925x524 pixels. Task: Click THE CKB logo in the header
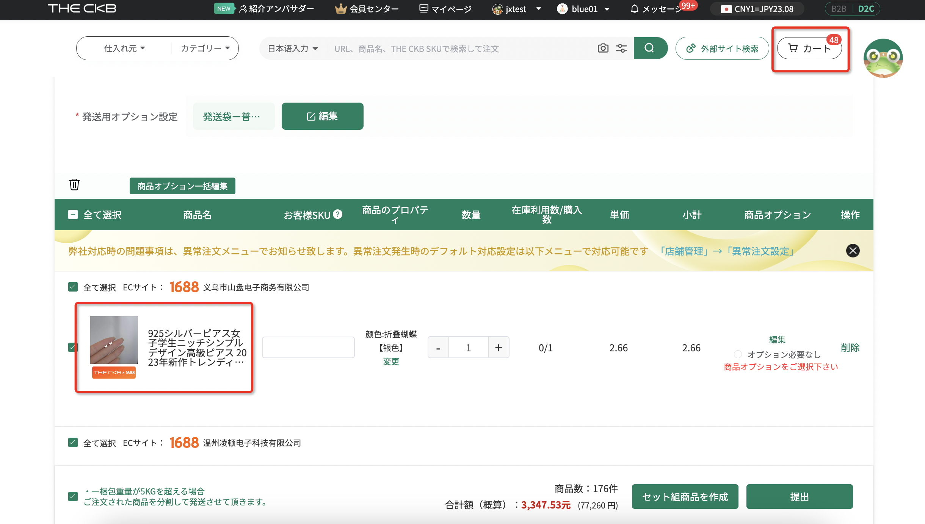[x=82, y=9]
